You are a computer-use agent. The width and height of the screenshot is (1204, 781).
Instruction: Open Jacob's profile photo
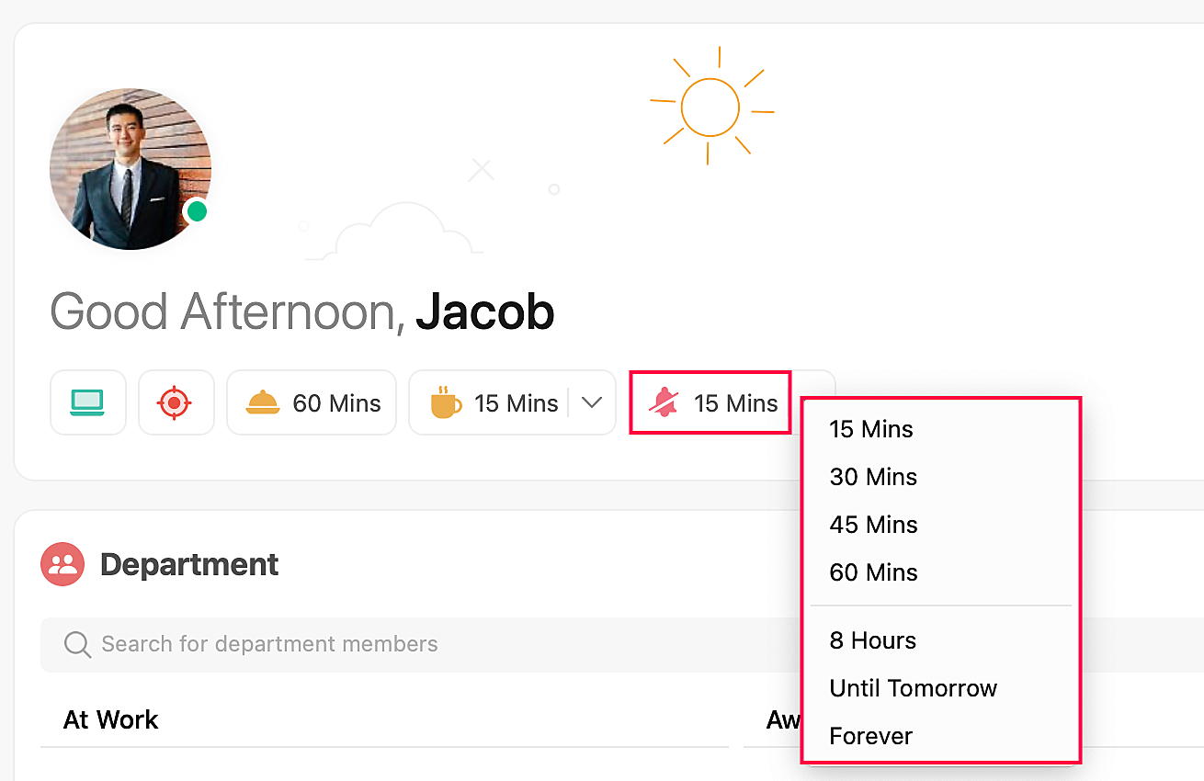(x=130, y=169)
